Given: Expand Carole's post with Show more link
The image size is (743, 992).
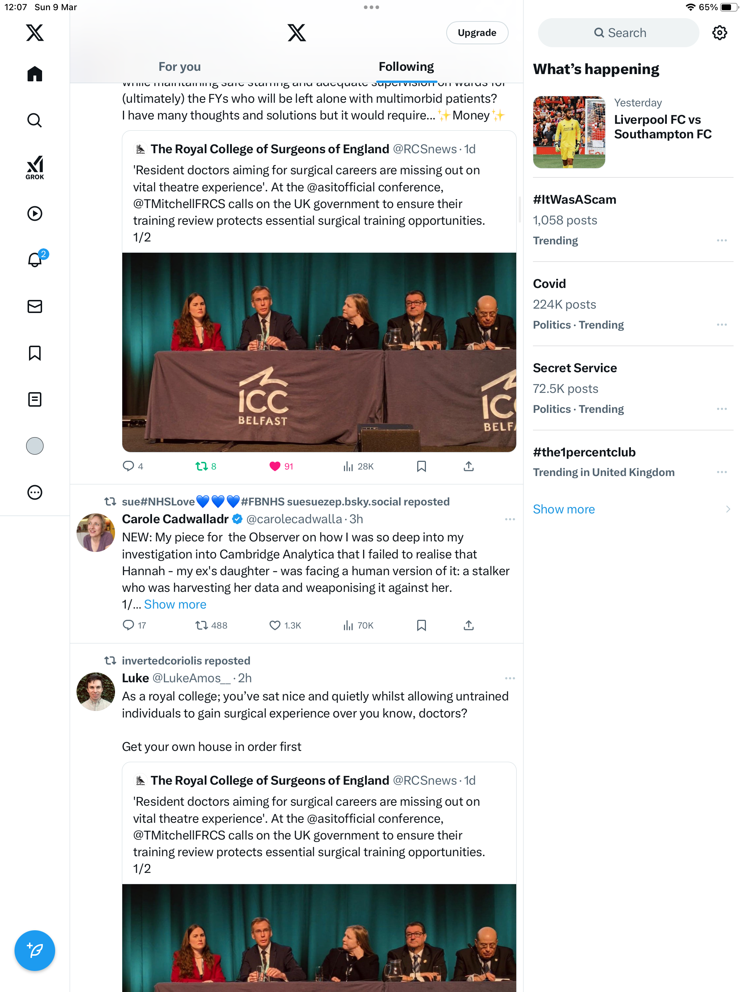Looking at the screenshot, I should [x=175, y=605].
